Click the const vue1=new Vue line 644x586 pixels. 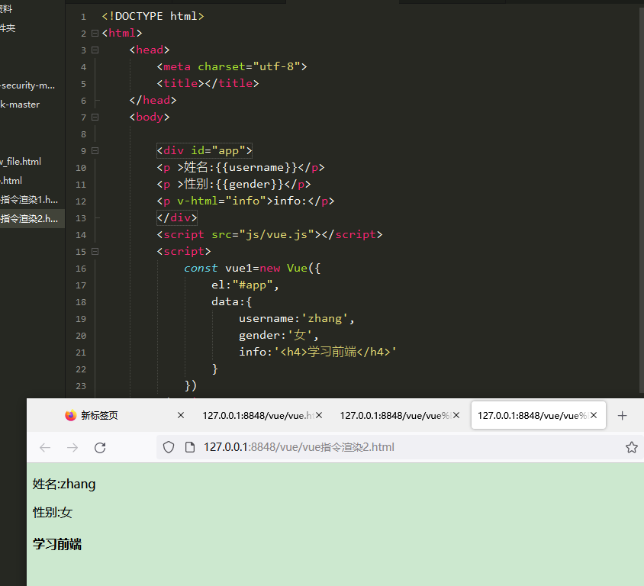(252, 268)
